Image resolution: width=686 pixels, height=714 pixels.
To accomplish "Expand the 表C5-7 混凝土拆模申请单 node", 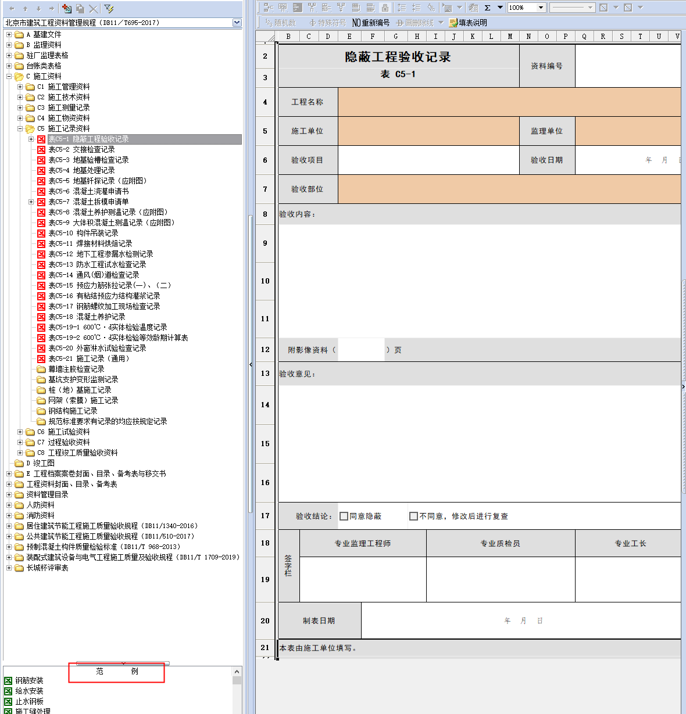I will (31, 202).
